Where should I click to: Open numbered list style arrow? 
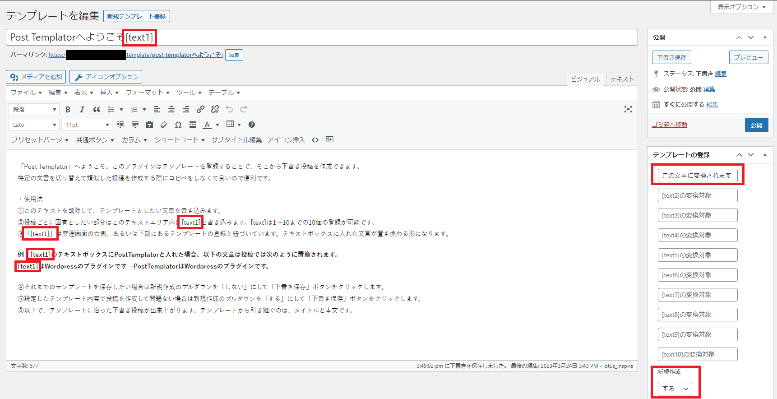(144, 109)
